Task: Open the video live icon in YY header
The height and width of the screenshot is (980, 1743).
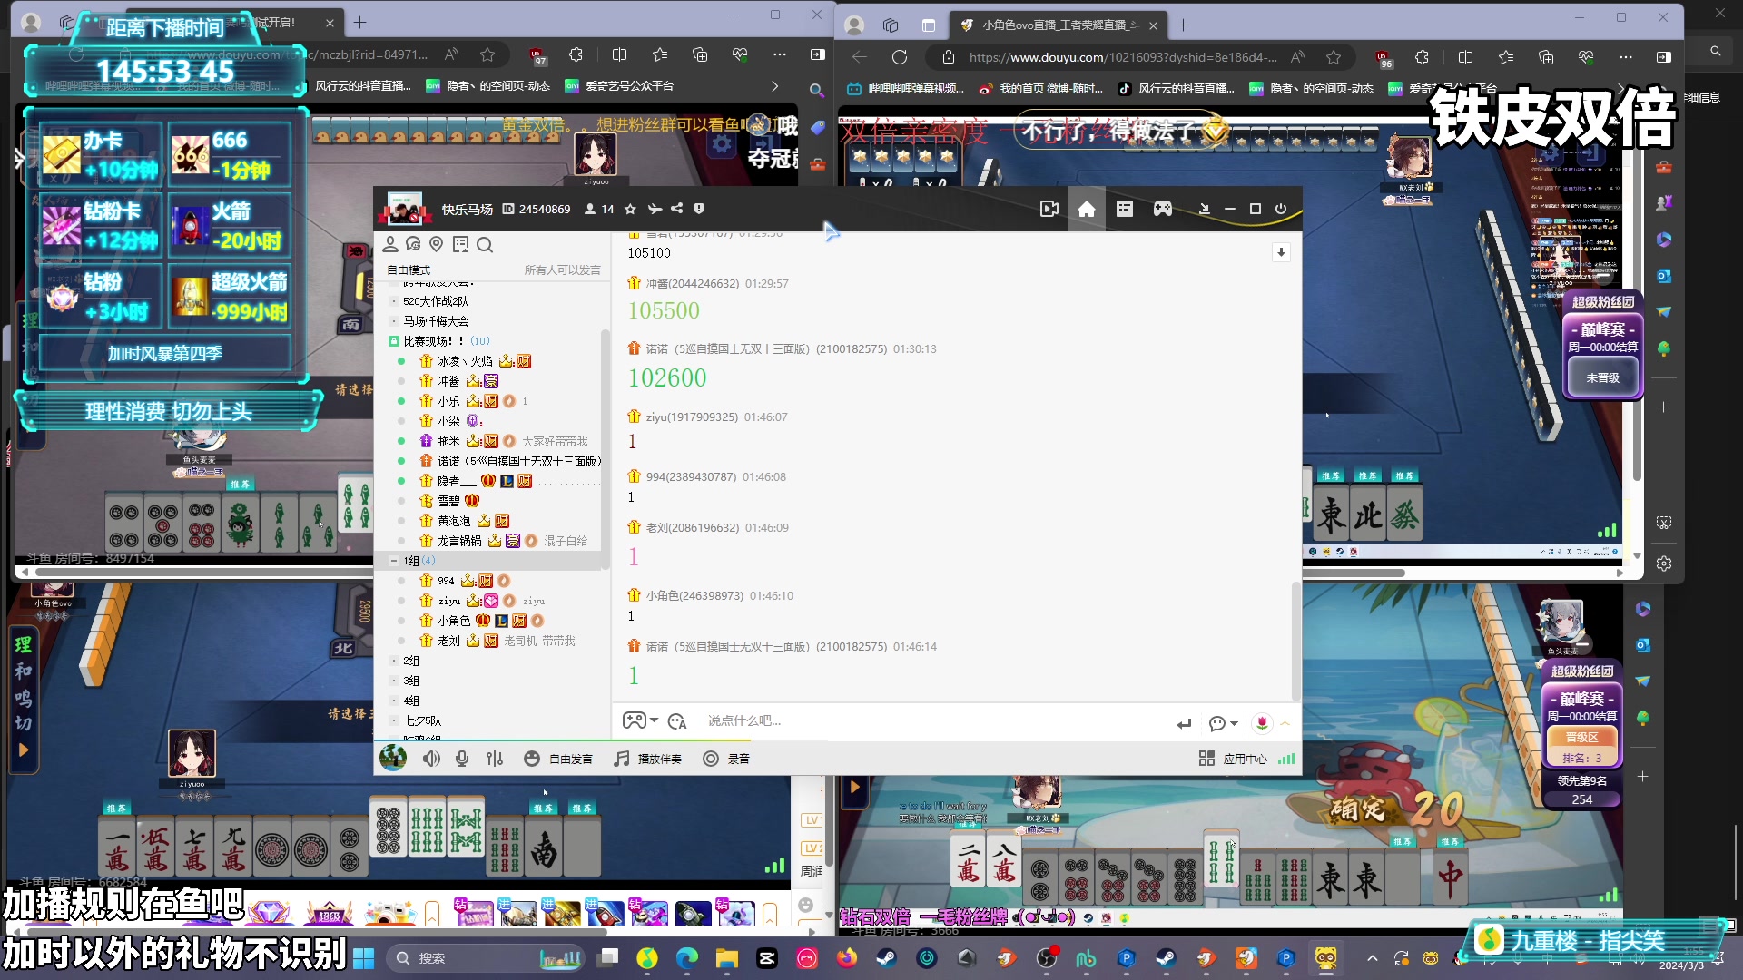Action: [x=1049, y=209]
